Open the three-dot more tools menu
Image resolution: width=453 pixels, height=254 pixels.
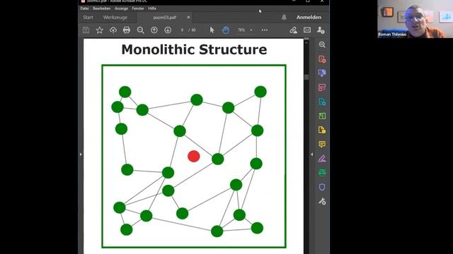click(x=264, y=30)
